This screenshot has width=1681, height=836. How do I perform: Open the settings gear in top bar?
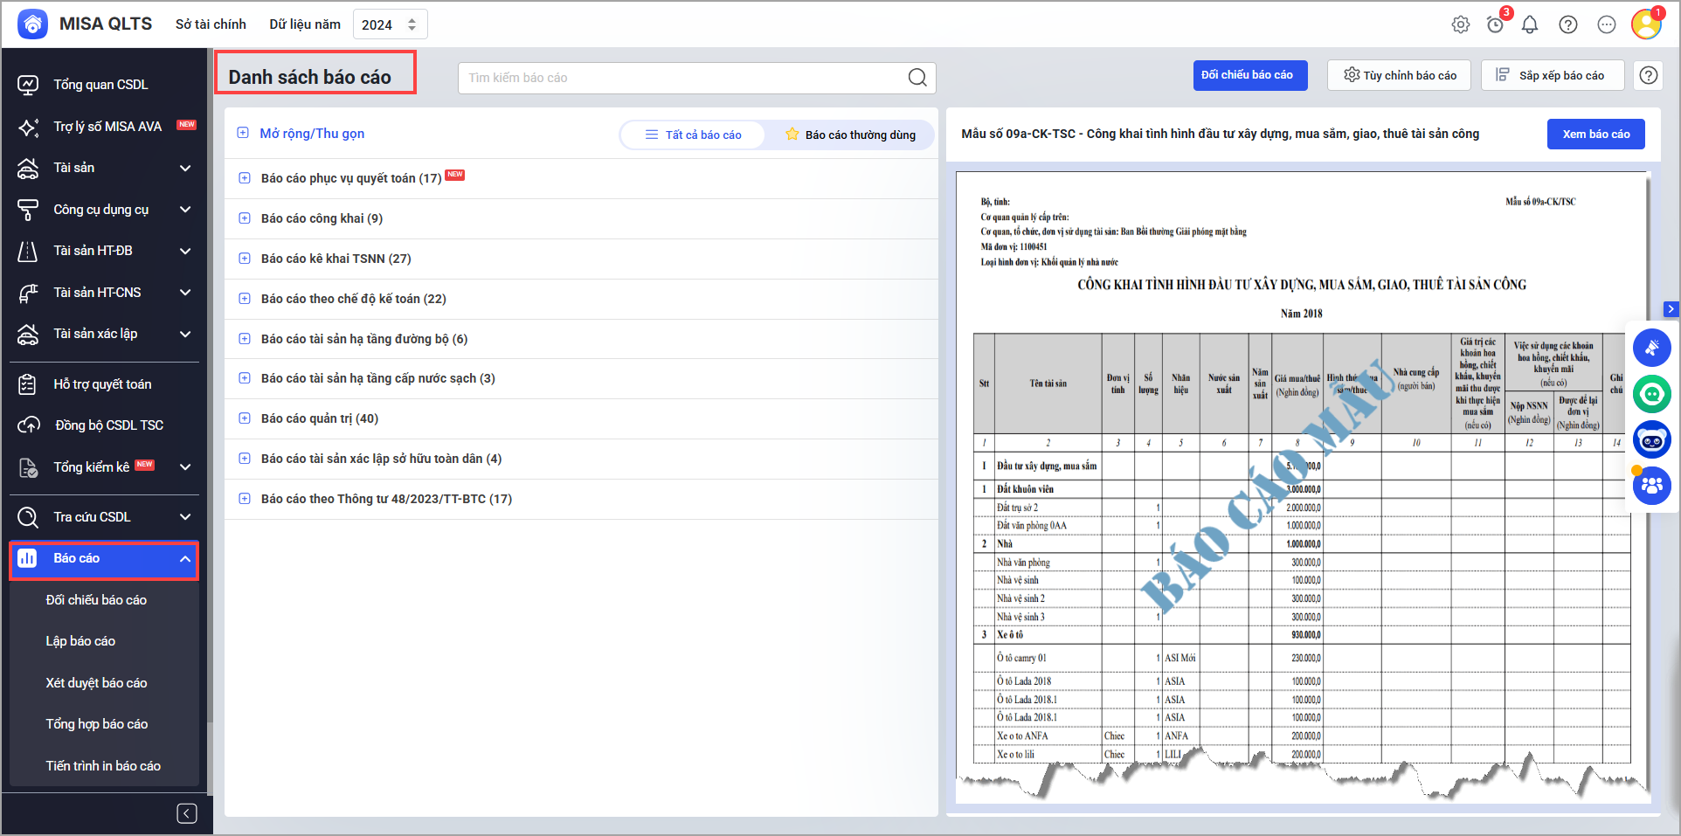[x=1460, y=24]
